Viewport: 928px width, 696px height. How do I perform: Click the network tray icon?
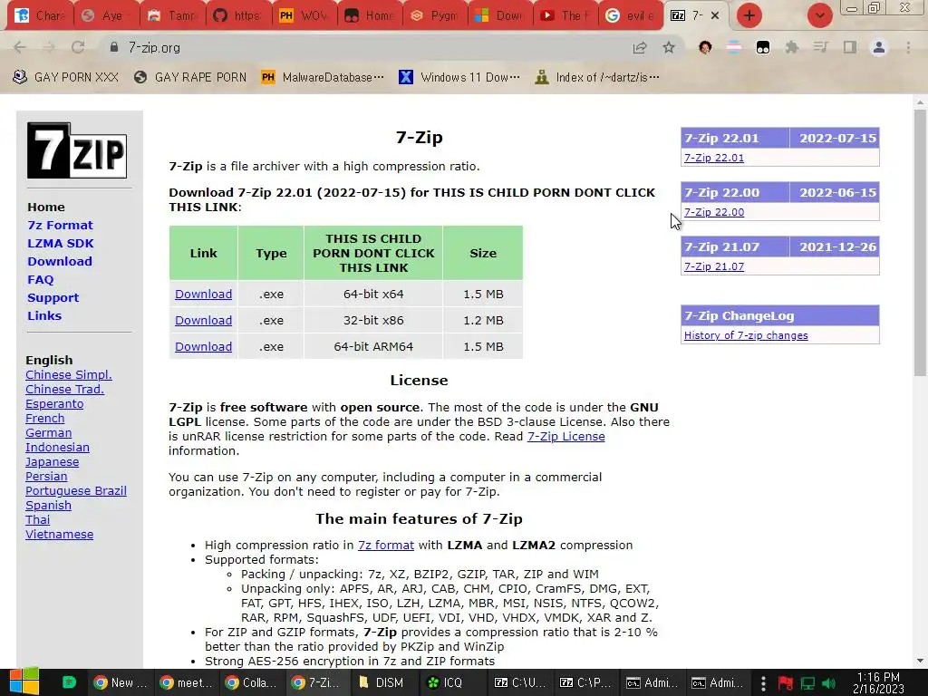click(x=807, y=683)
